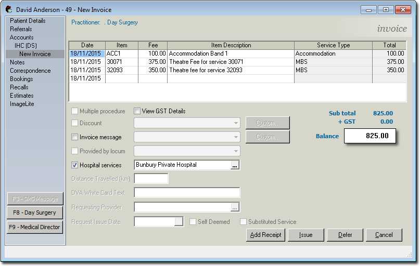
Task: Open Hospital services browse ellipsis button
Action: click(235, 165)
